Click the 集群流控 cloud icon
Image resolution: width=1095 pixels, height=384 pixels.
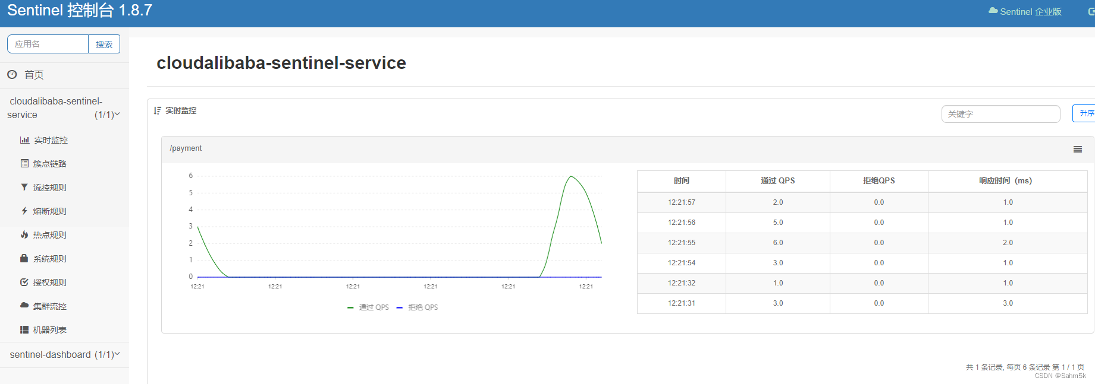(x=24, y=305)
